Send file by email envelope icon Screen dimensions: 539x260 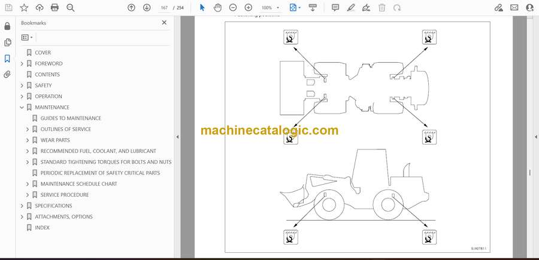pos(514,8)
